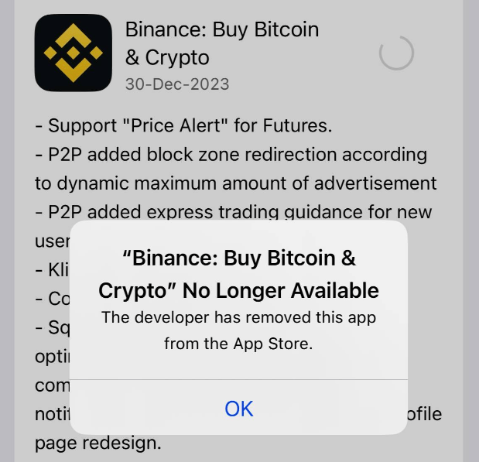Click the "dynamic maximum amount of advertisement" line
The width and height of the screenshot is (479, 462).
pyautogui.click(x=236, y=183)
